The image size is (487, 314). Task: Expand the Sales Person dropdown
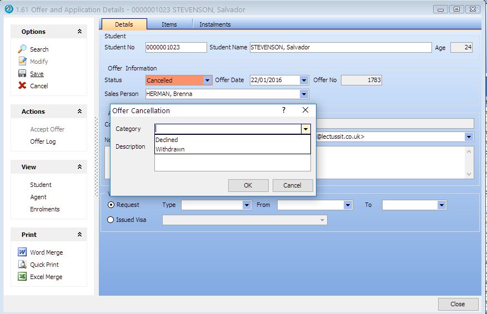(304, 94)
